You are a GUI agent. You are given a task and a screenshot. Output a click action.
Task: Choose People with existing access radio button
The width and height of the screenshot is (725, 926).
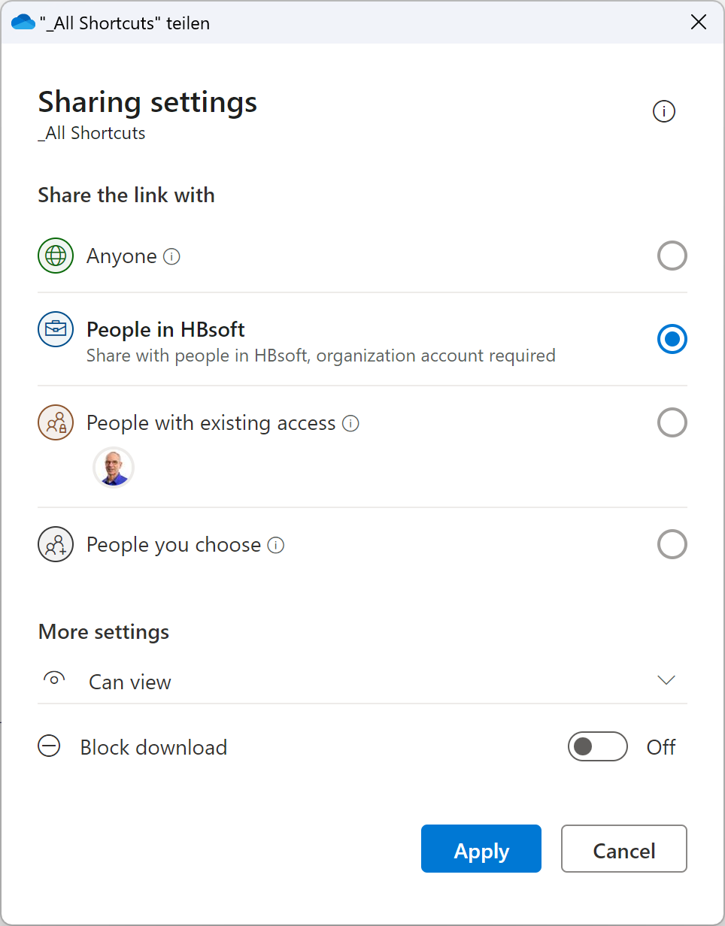click(x=672, y=423)
